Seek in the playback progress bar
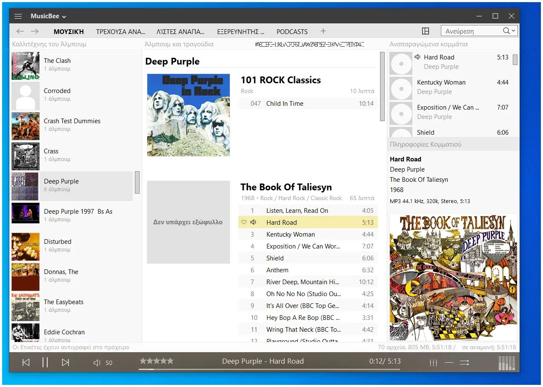Viewport: 543px width, 387px height. click(x=269, y=369)
